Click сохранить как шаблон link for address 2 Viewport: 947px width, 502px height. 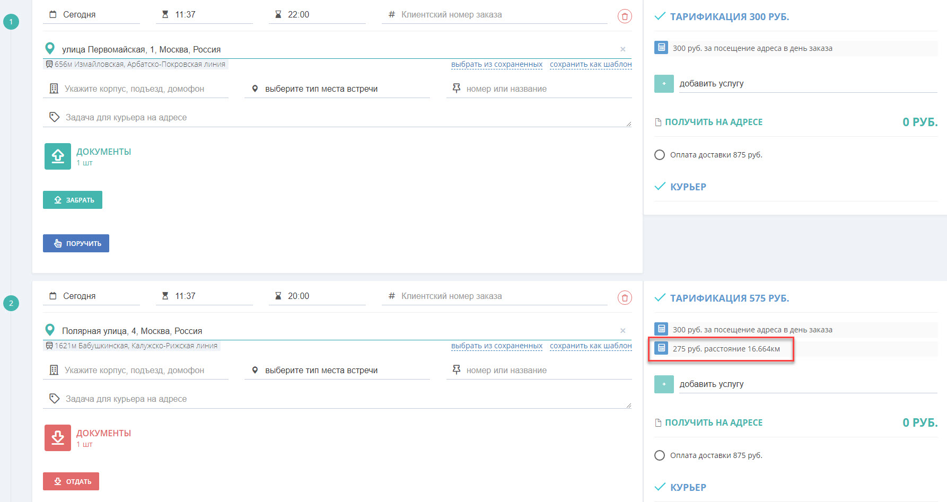point(591,346)
